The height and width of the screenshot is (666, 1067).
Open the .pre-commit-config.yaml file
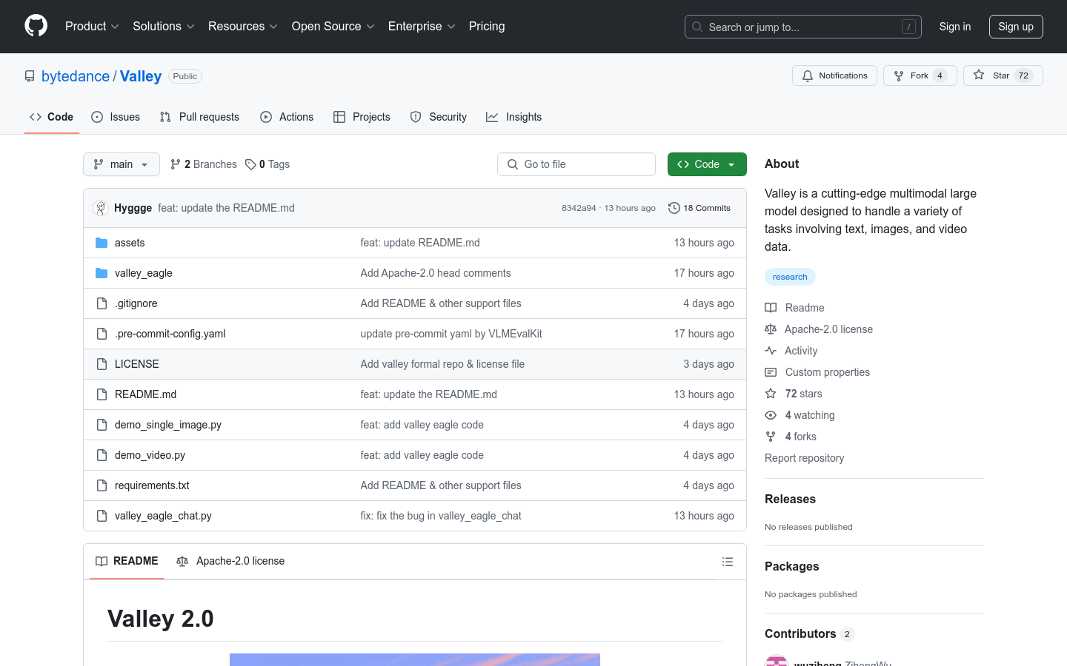point(170,334)
